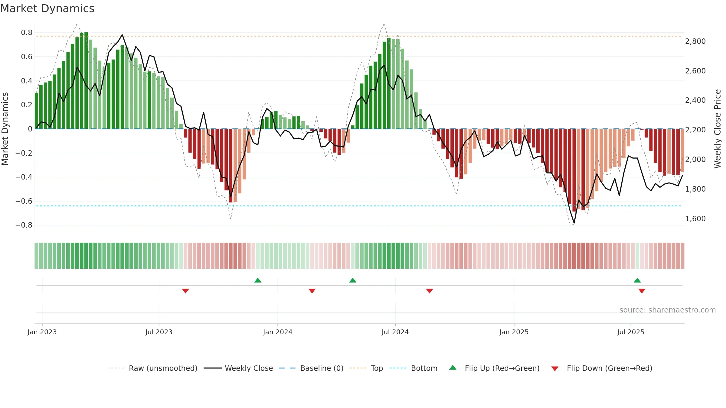Screen dimensions: 726x408
Task: Click the red flip-down marker near February 2024
Action: (x=312, y=291)
